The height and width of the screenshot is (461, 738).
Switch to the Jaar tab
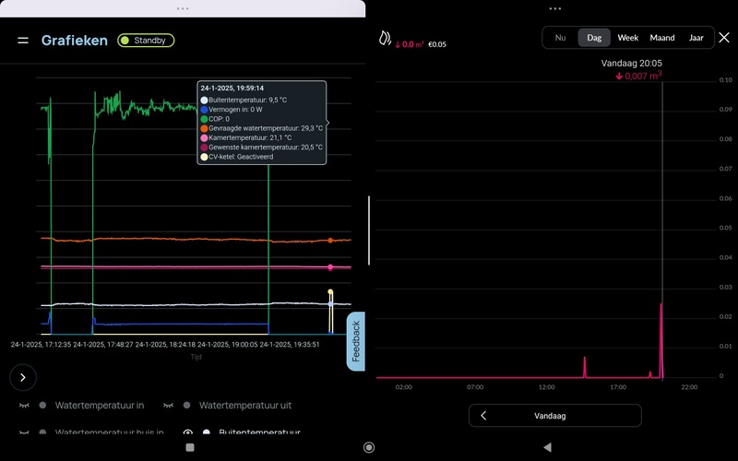click(x=696, y=38)
